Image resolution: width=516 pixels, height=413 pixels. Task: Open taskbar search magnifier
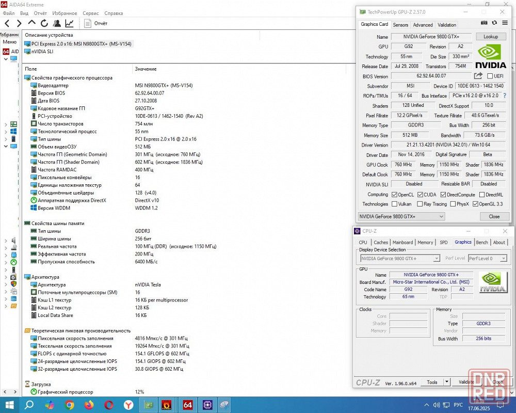click(29, 405)
